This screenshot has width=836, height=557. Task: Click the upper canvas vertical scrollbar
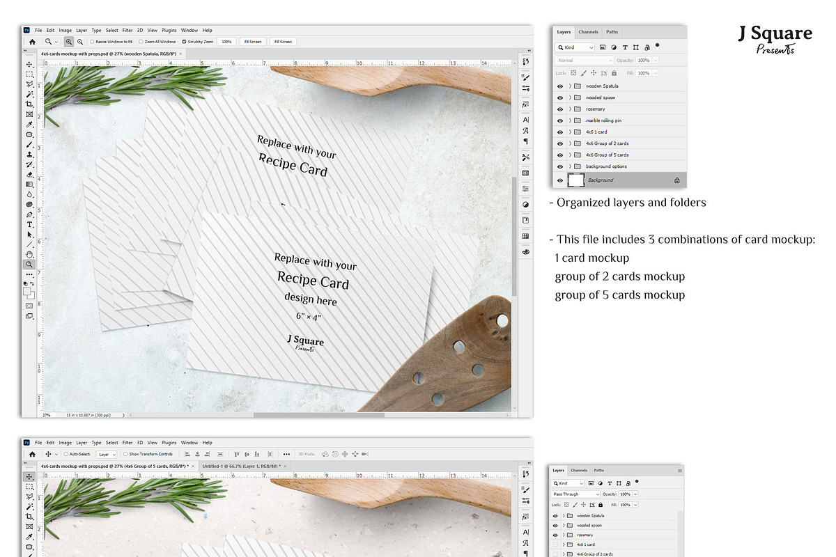(514, 237)
